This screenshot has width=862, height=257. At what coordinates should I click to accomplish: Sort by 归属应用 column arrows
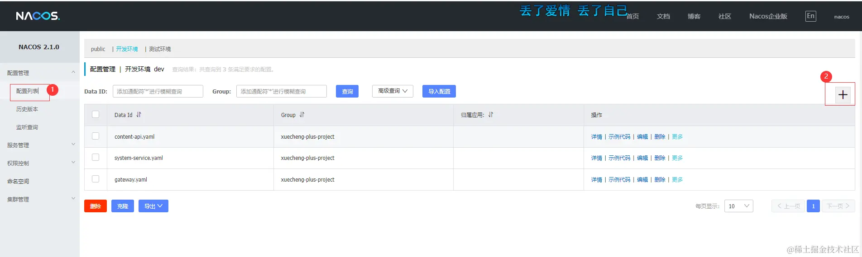coord(490,115)
